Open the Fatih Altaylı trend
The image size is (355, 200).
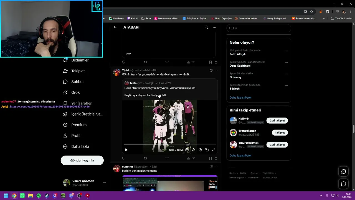(238, 54)
